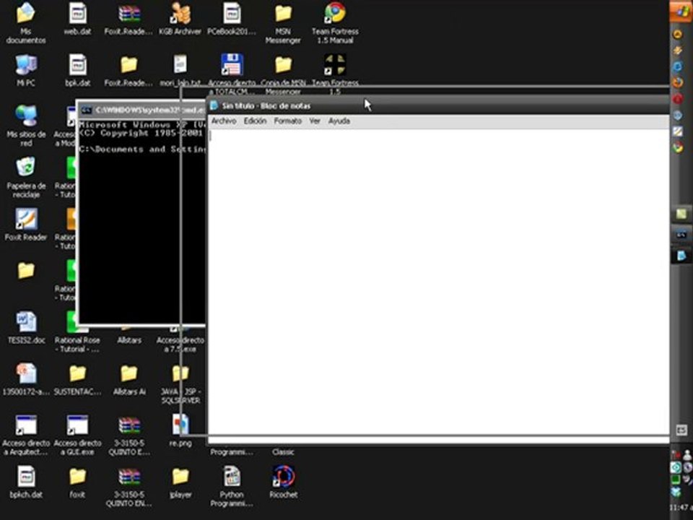The image size is (693, 520).
Task: Select the Mis sitios de red icon
Action: tap(26, 126)
